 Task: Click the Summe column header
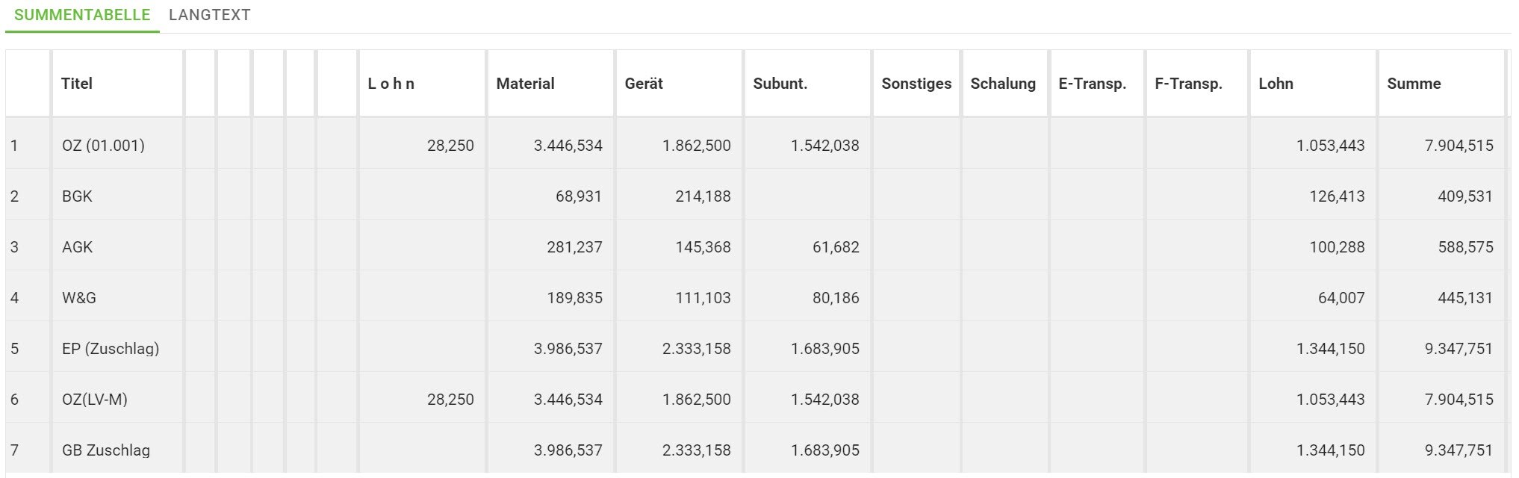[x=1414, y=84]
